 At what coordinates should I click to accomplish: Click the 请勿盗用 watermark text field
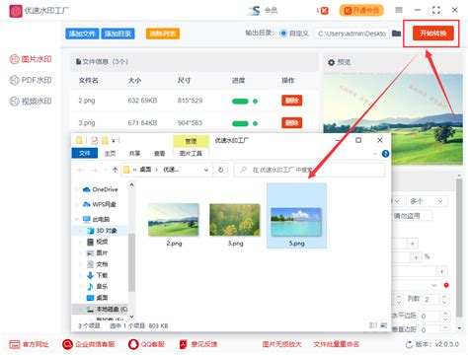coord(412,216)
